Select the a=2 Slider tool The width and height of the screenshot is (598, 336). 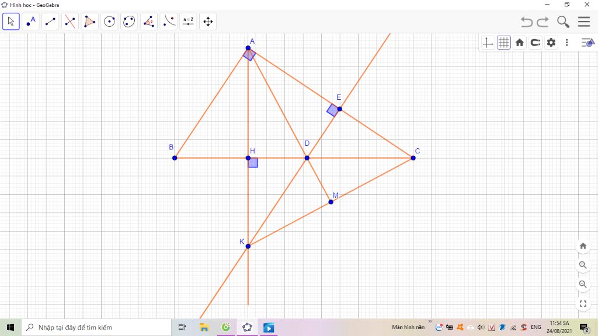pos(188,22)
